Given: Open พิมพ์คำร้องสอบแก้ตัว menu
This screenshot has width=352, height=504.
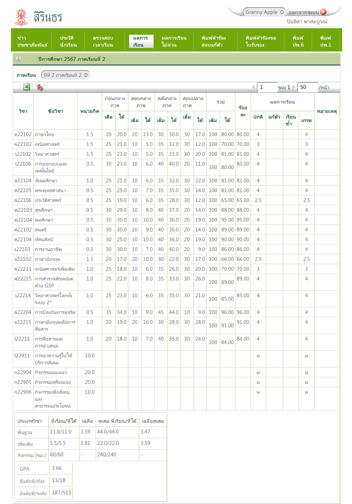Looking at the screenshot, I should click(x=213, y=41).
